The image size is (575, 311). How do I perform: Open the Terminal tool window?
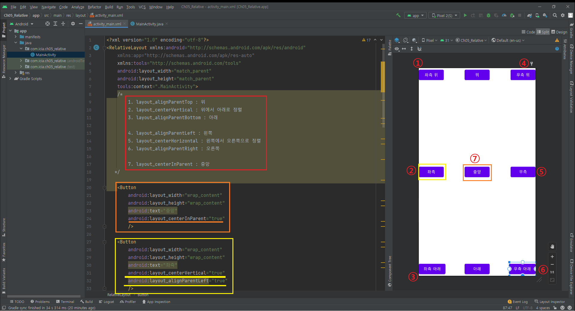65,302
